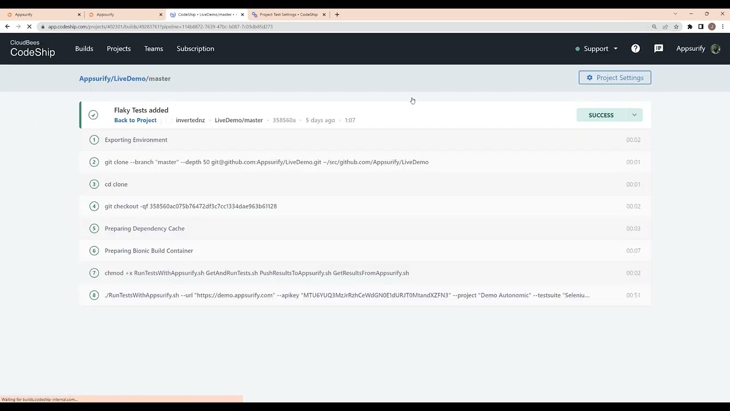Expand the git checkout step
Screen dimensions: 730x411
tap(365, 206)
